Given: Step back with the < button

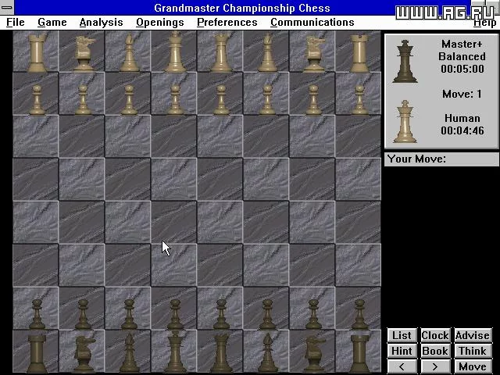Looking at the screenshot, I should pos(402,366).
